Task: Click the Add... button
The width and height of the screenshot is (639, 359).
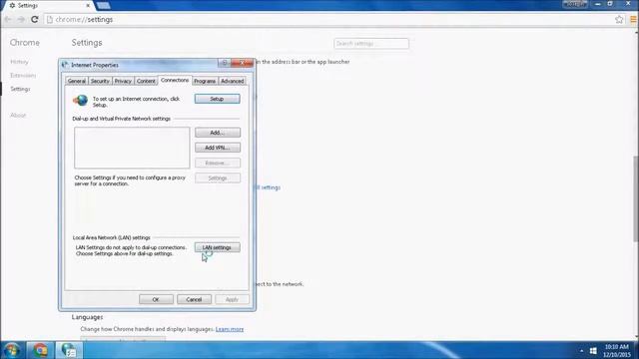Action: coord(218,133)
